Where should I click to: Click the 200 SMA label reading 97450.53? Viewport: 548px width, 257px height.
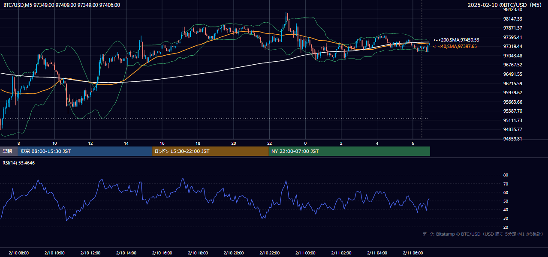point(456,40)
